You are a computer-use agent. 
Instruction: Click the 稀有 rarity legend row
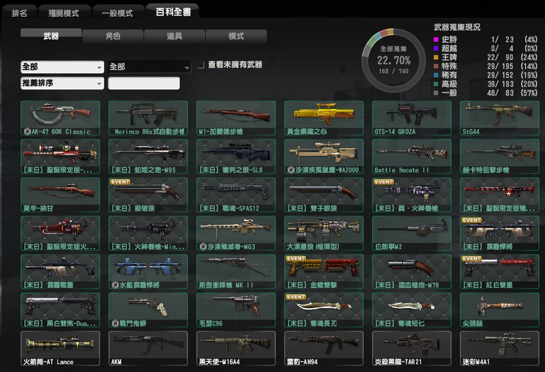point(486,75)
